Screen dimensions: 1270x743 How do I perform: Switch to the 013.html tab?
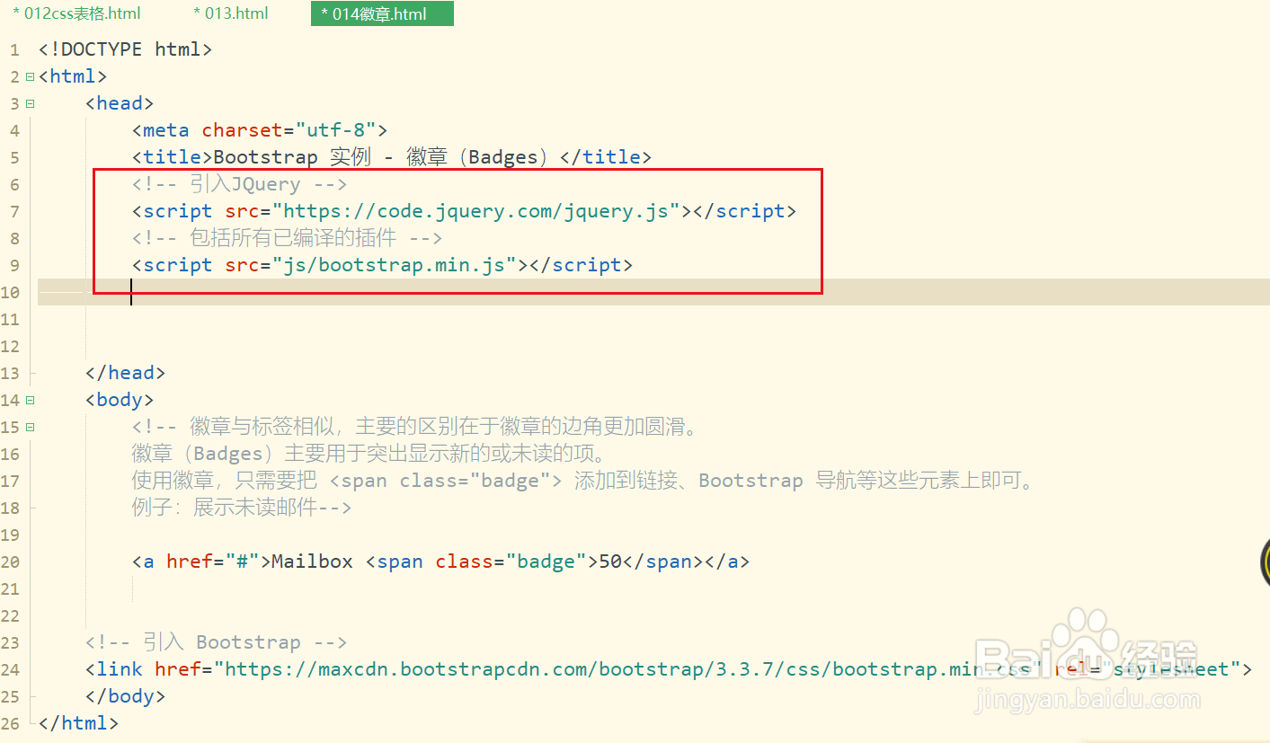pyautogui.click(x=231, y=13)
